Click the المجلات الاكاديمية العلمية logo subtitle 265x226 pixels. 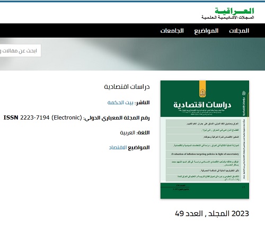point(228,17)
